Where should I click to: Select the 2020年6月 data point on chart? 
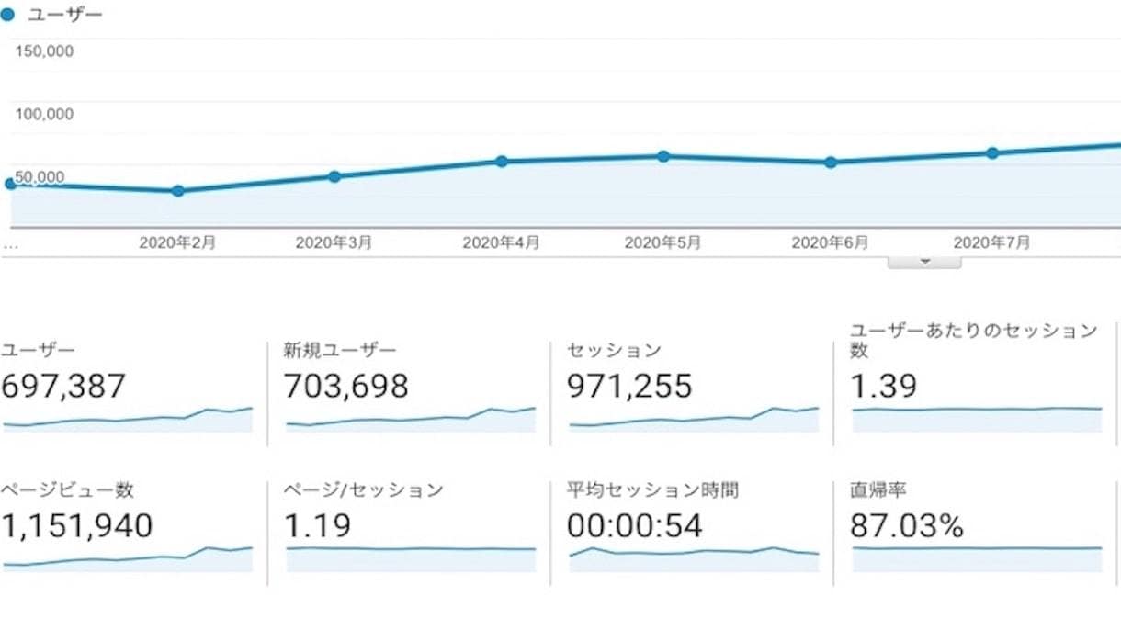831,163
